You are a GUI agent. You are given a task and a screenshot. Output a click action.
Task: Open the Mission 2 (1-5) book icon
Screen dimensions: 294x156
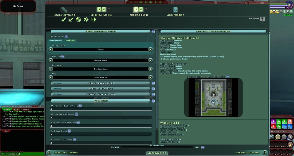tap(138, 10)
